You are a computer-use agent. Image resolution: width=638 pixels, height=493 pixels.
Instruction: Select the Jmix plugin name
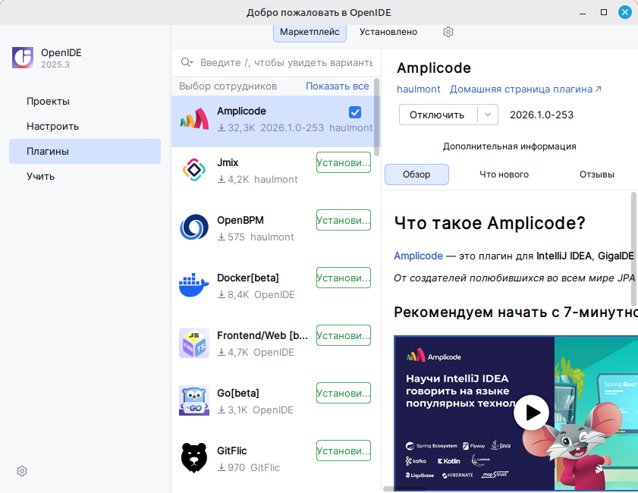pos(228,163)
